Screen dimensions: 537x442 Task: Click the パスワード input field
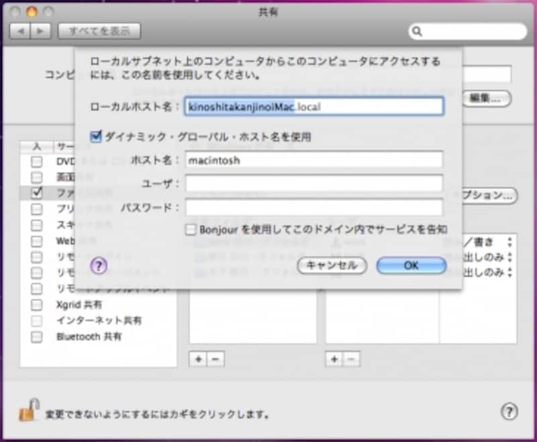pos(314,208)
